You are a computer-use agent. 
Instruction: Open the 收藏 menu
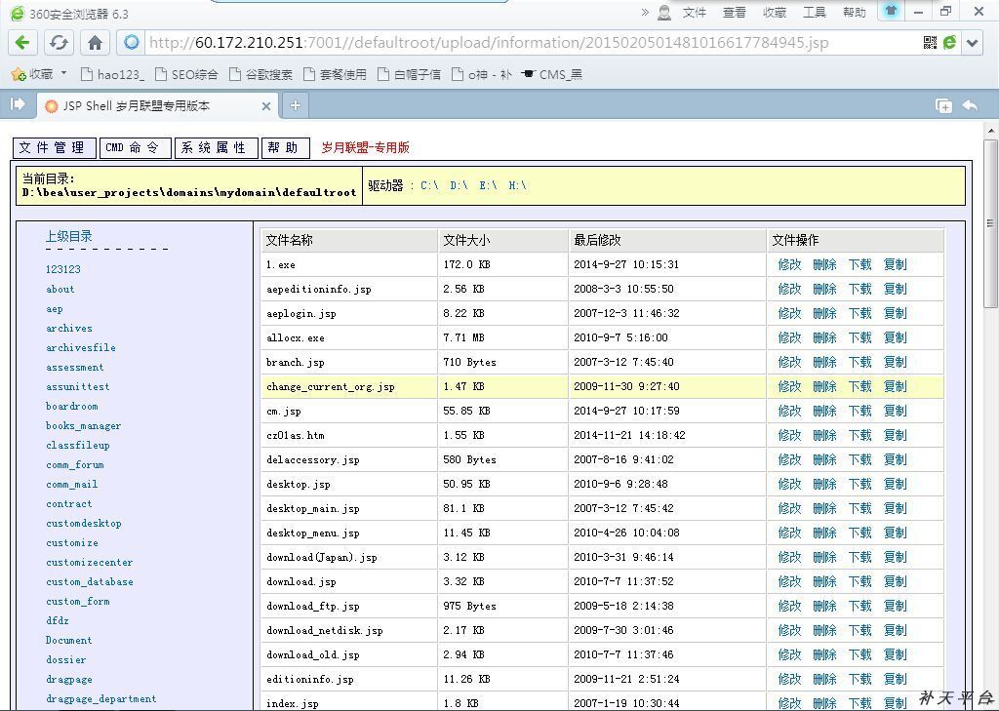[774, 12]
